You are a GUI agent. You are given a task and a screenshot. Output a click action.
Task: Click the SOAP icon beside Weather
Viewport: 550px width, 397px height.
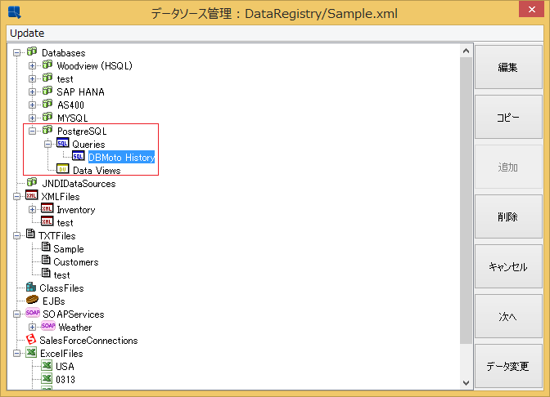(48, 326)
